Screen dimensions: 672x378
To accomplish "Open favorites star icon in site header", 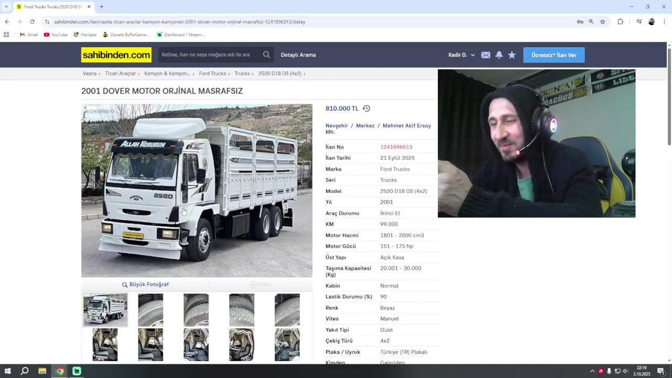I will [x=512, y=55].
